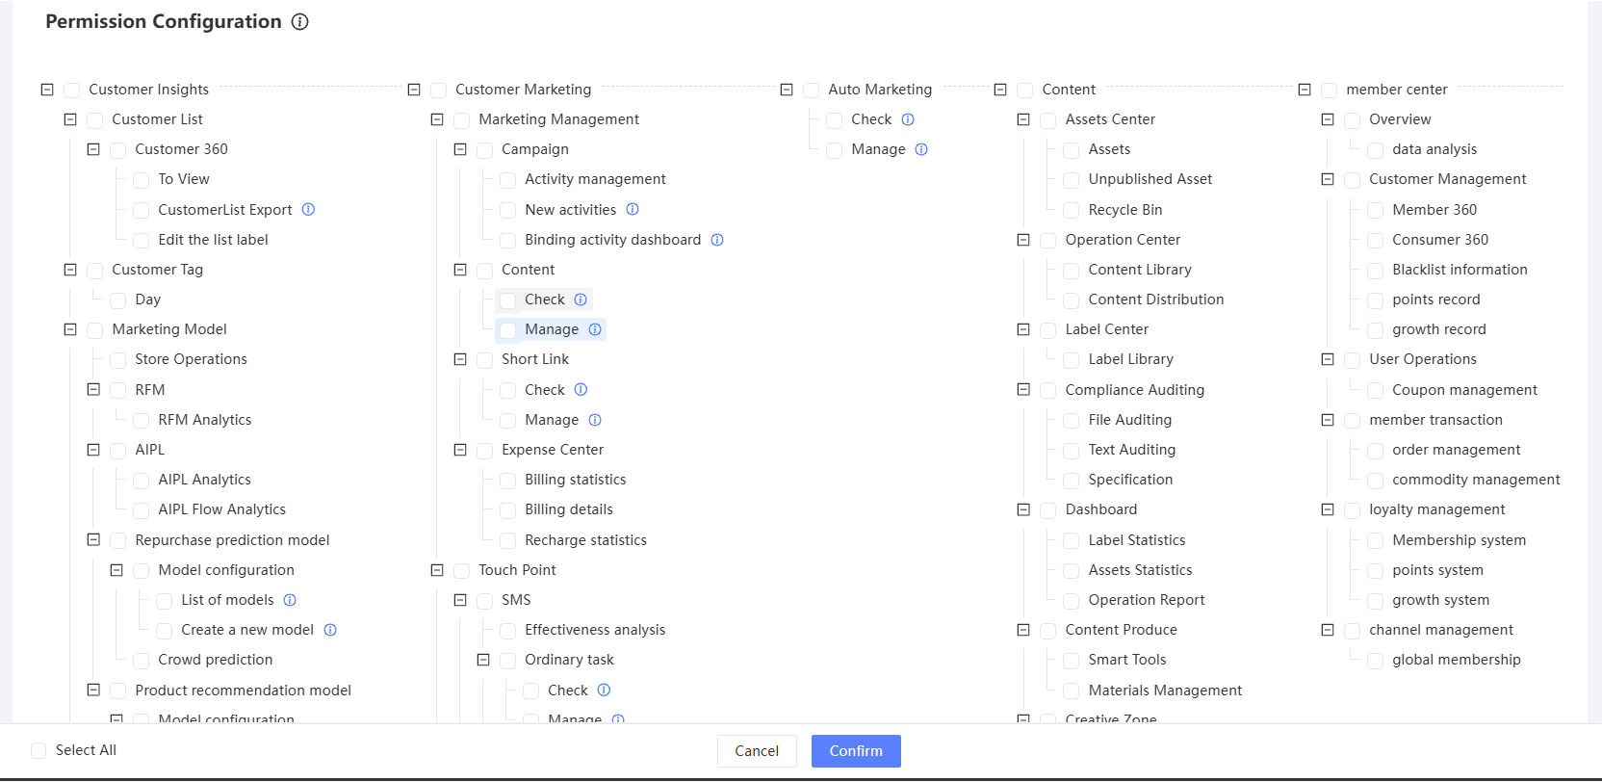Viewport: 1602px width, 782px height.
Task: Collapse the loyalty management node
Action: [1328, 509]
